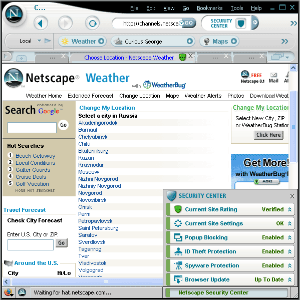
Task: Show more multibar items chevron
Action: (284, 41)
